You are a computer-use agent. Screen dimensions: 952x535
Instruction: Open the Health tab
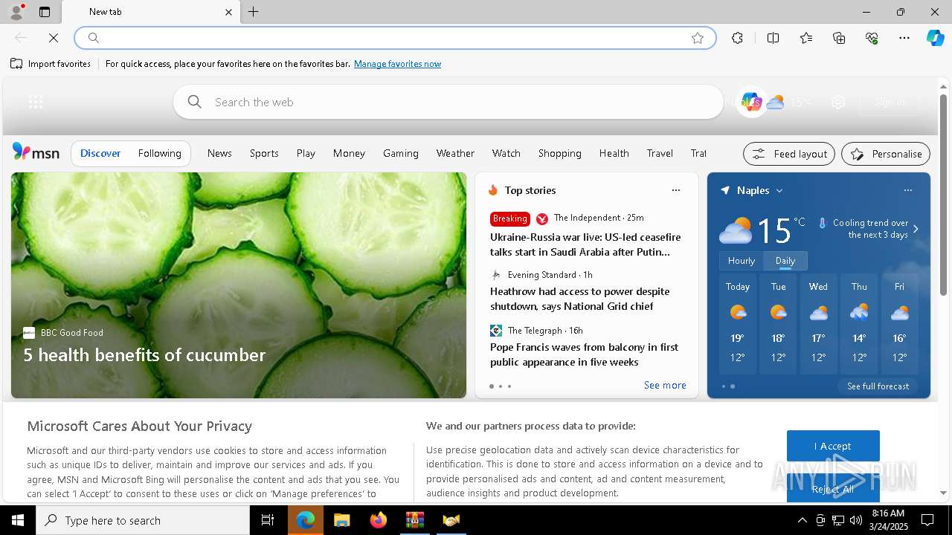[614, 153]
